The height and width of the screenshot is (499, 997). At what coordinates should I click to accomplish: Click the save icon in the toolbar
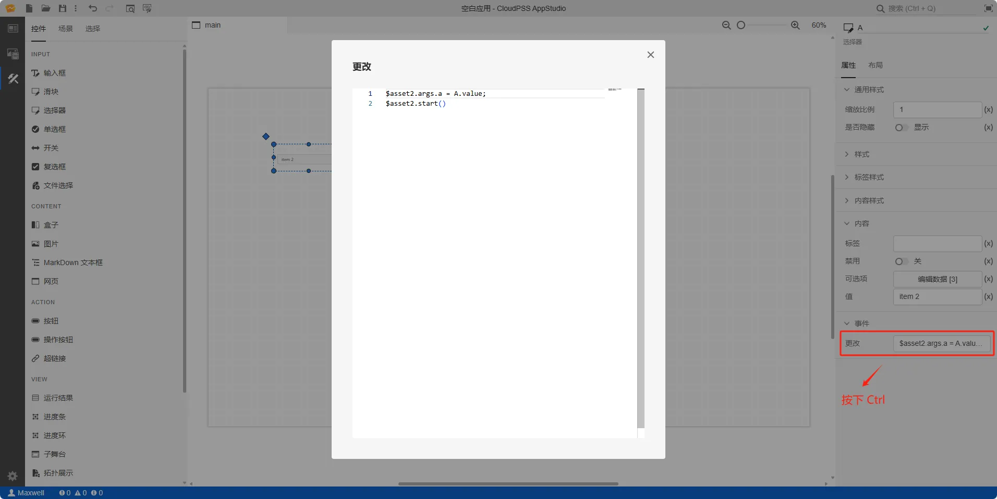point(63,8)
